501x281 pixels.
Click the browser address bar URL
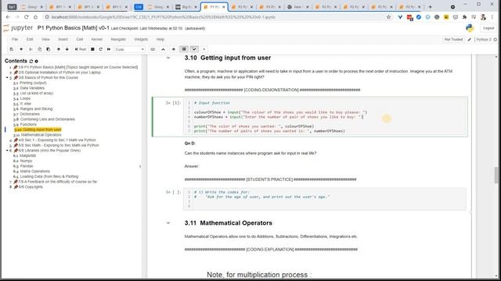(163, 17)
